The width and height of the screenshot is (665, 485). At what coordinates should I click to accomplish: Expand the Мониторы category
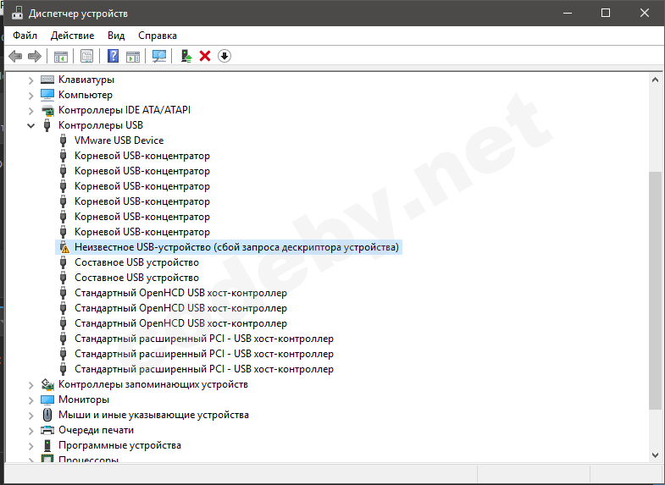30,400
